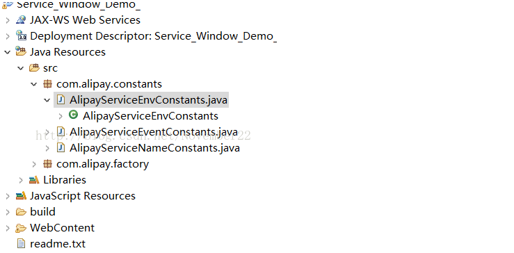The height and width of the screenshot is (253, 514).
Task: Click the com.alipay.factory package icon
Action: 47,163
